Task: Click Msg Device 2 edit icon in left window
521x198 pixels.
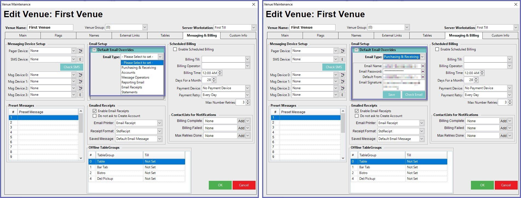Action: [80, 88]
